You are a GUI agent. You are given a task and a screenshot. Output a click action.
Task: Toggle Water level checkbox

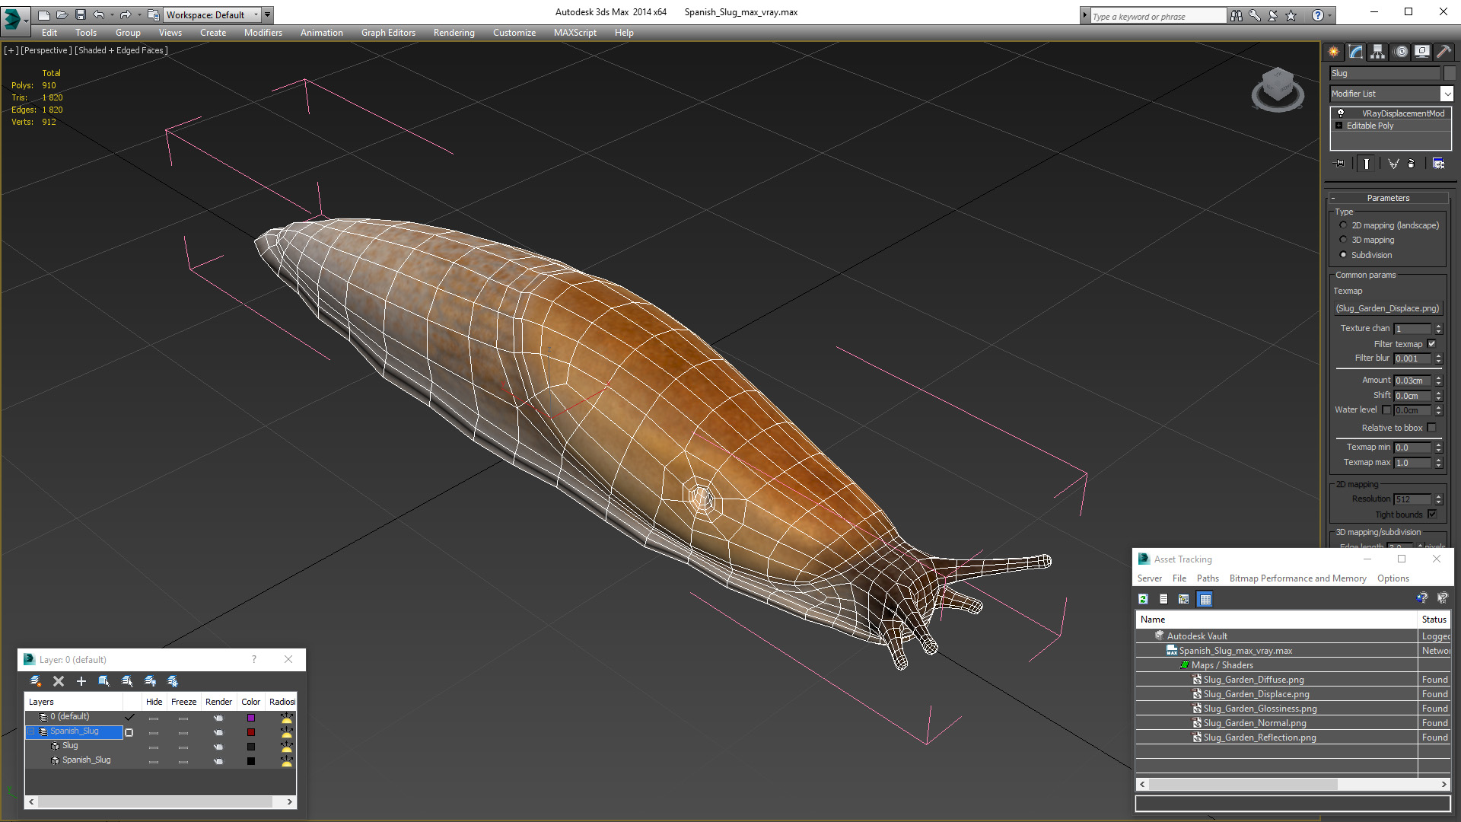(1386, 409)
